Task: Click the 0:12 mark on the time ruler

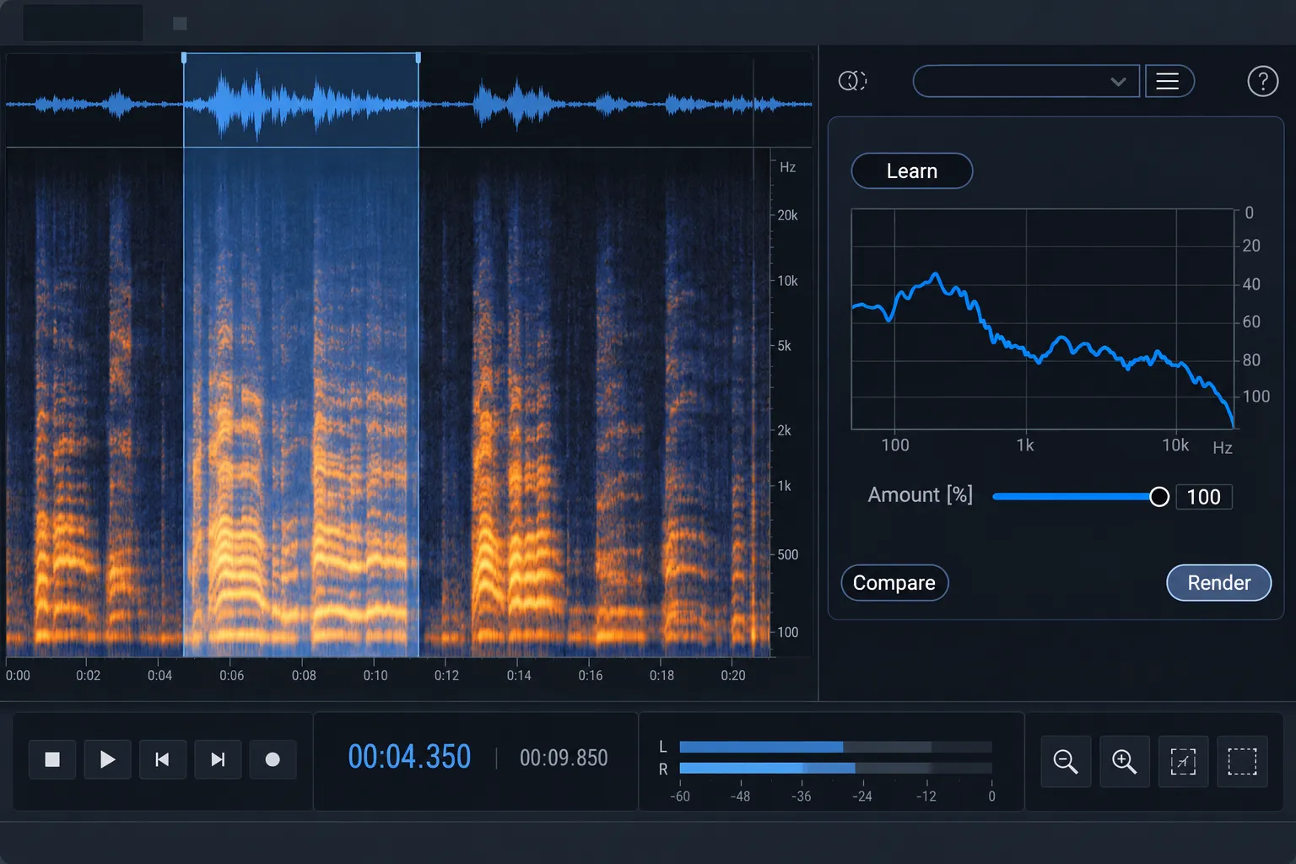Action: [x=446, y=675]
